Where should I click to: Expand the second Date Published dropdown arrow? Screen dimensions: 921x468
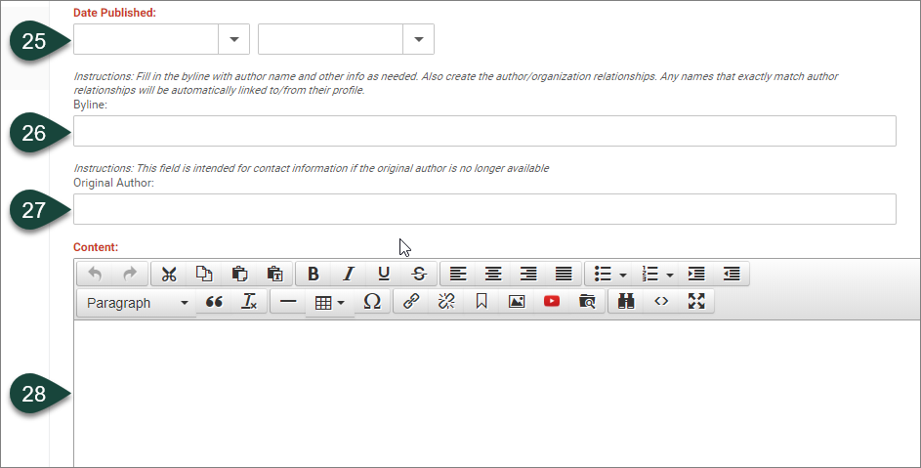[x=418, y=39]
